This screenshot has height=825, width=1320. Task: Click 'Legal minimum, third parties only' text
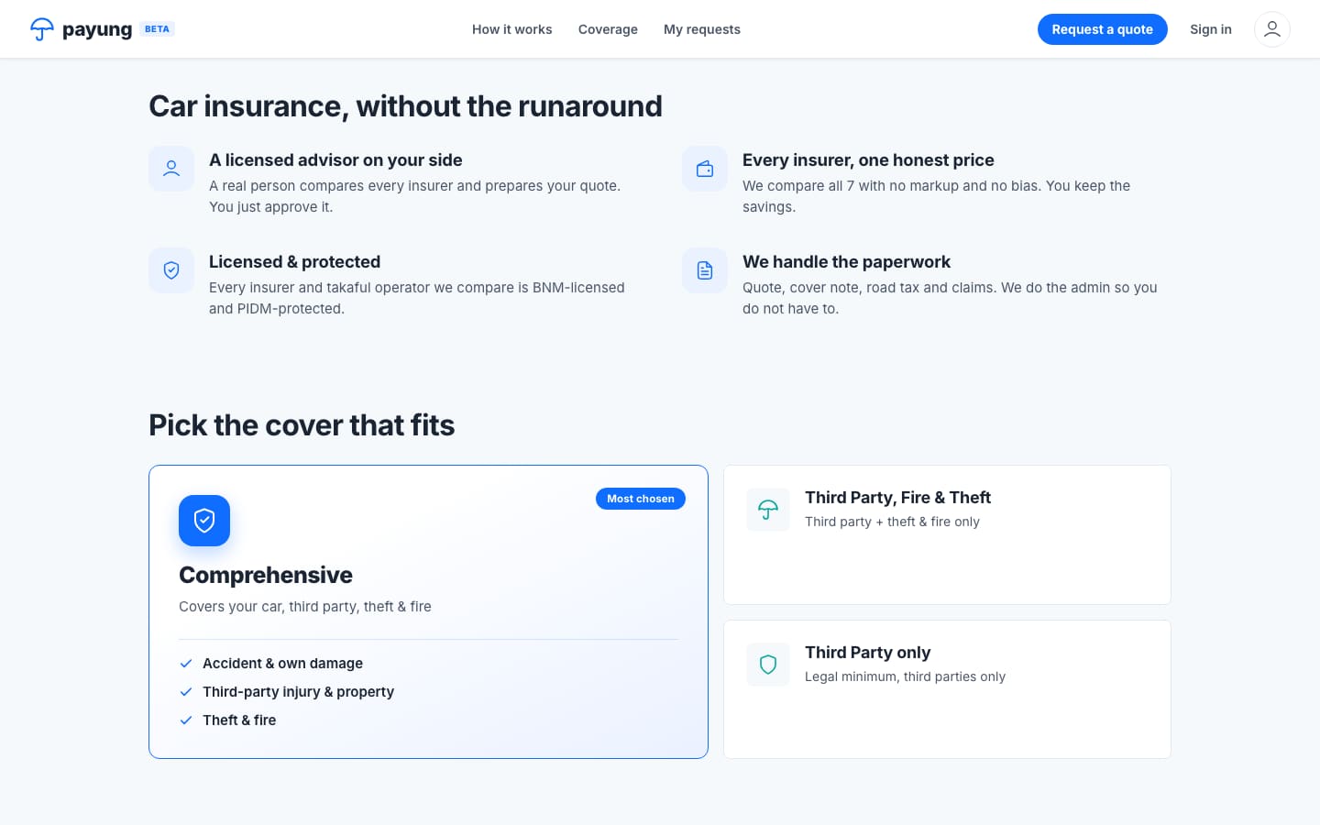coord(905,676)
